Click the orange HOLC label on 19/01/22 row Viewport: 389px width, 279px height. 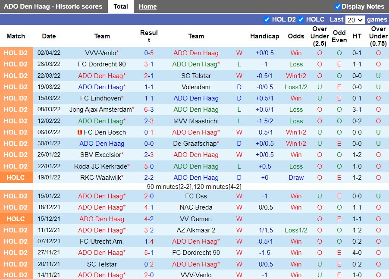tap(16, 177)
